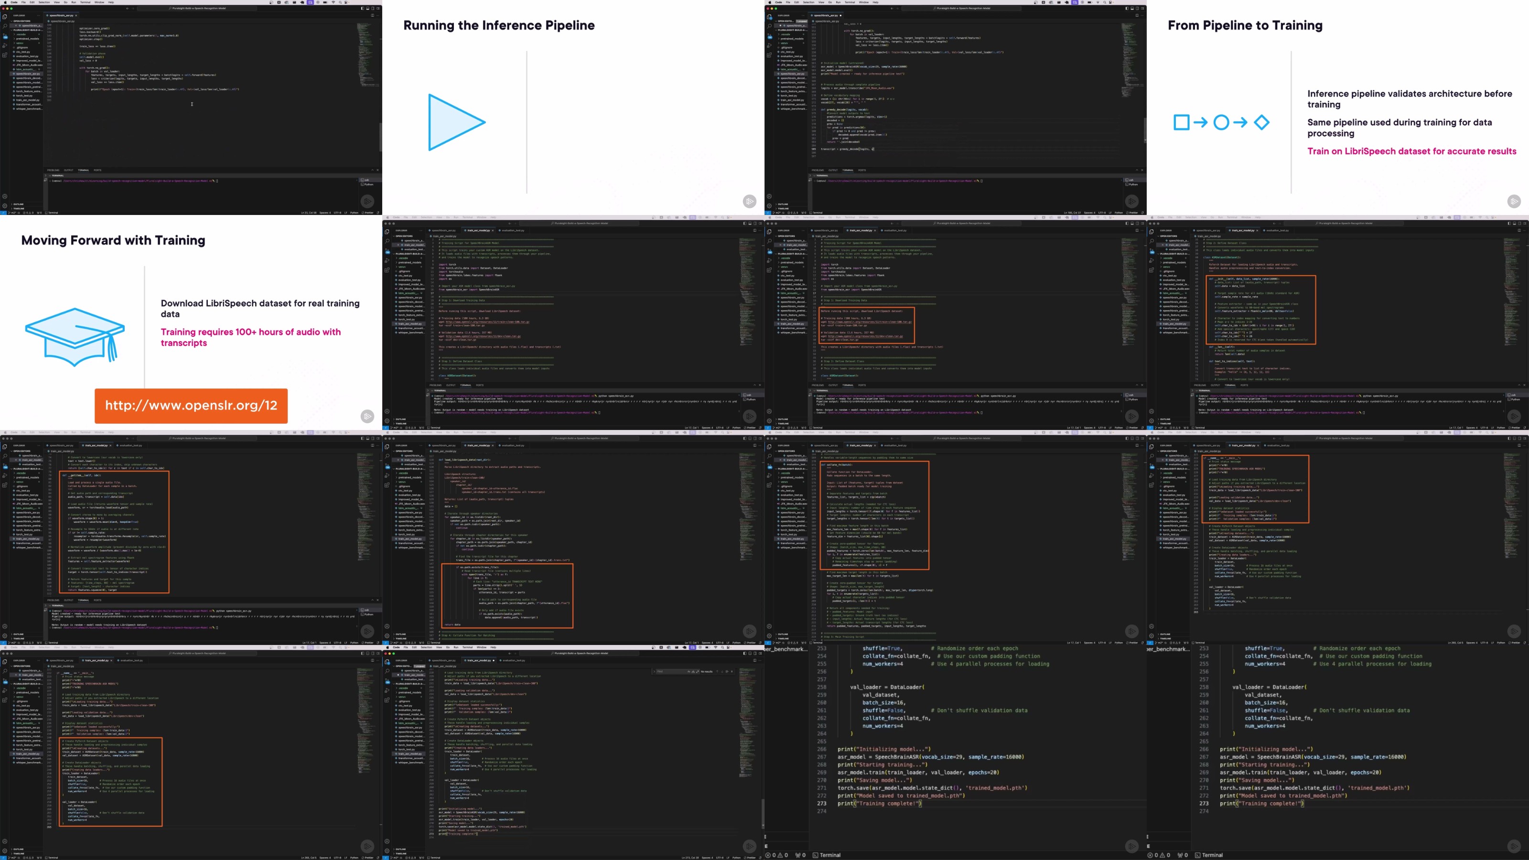
Task: Expand the Toggle Replace chevron beside Find field
Action: point(654,672)
